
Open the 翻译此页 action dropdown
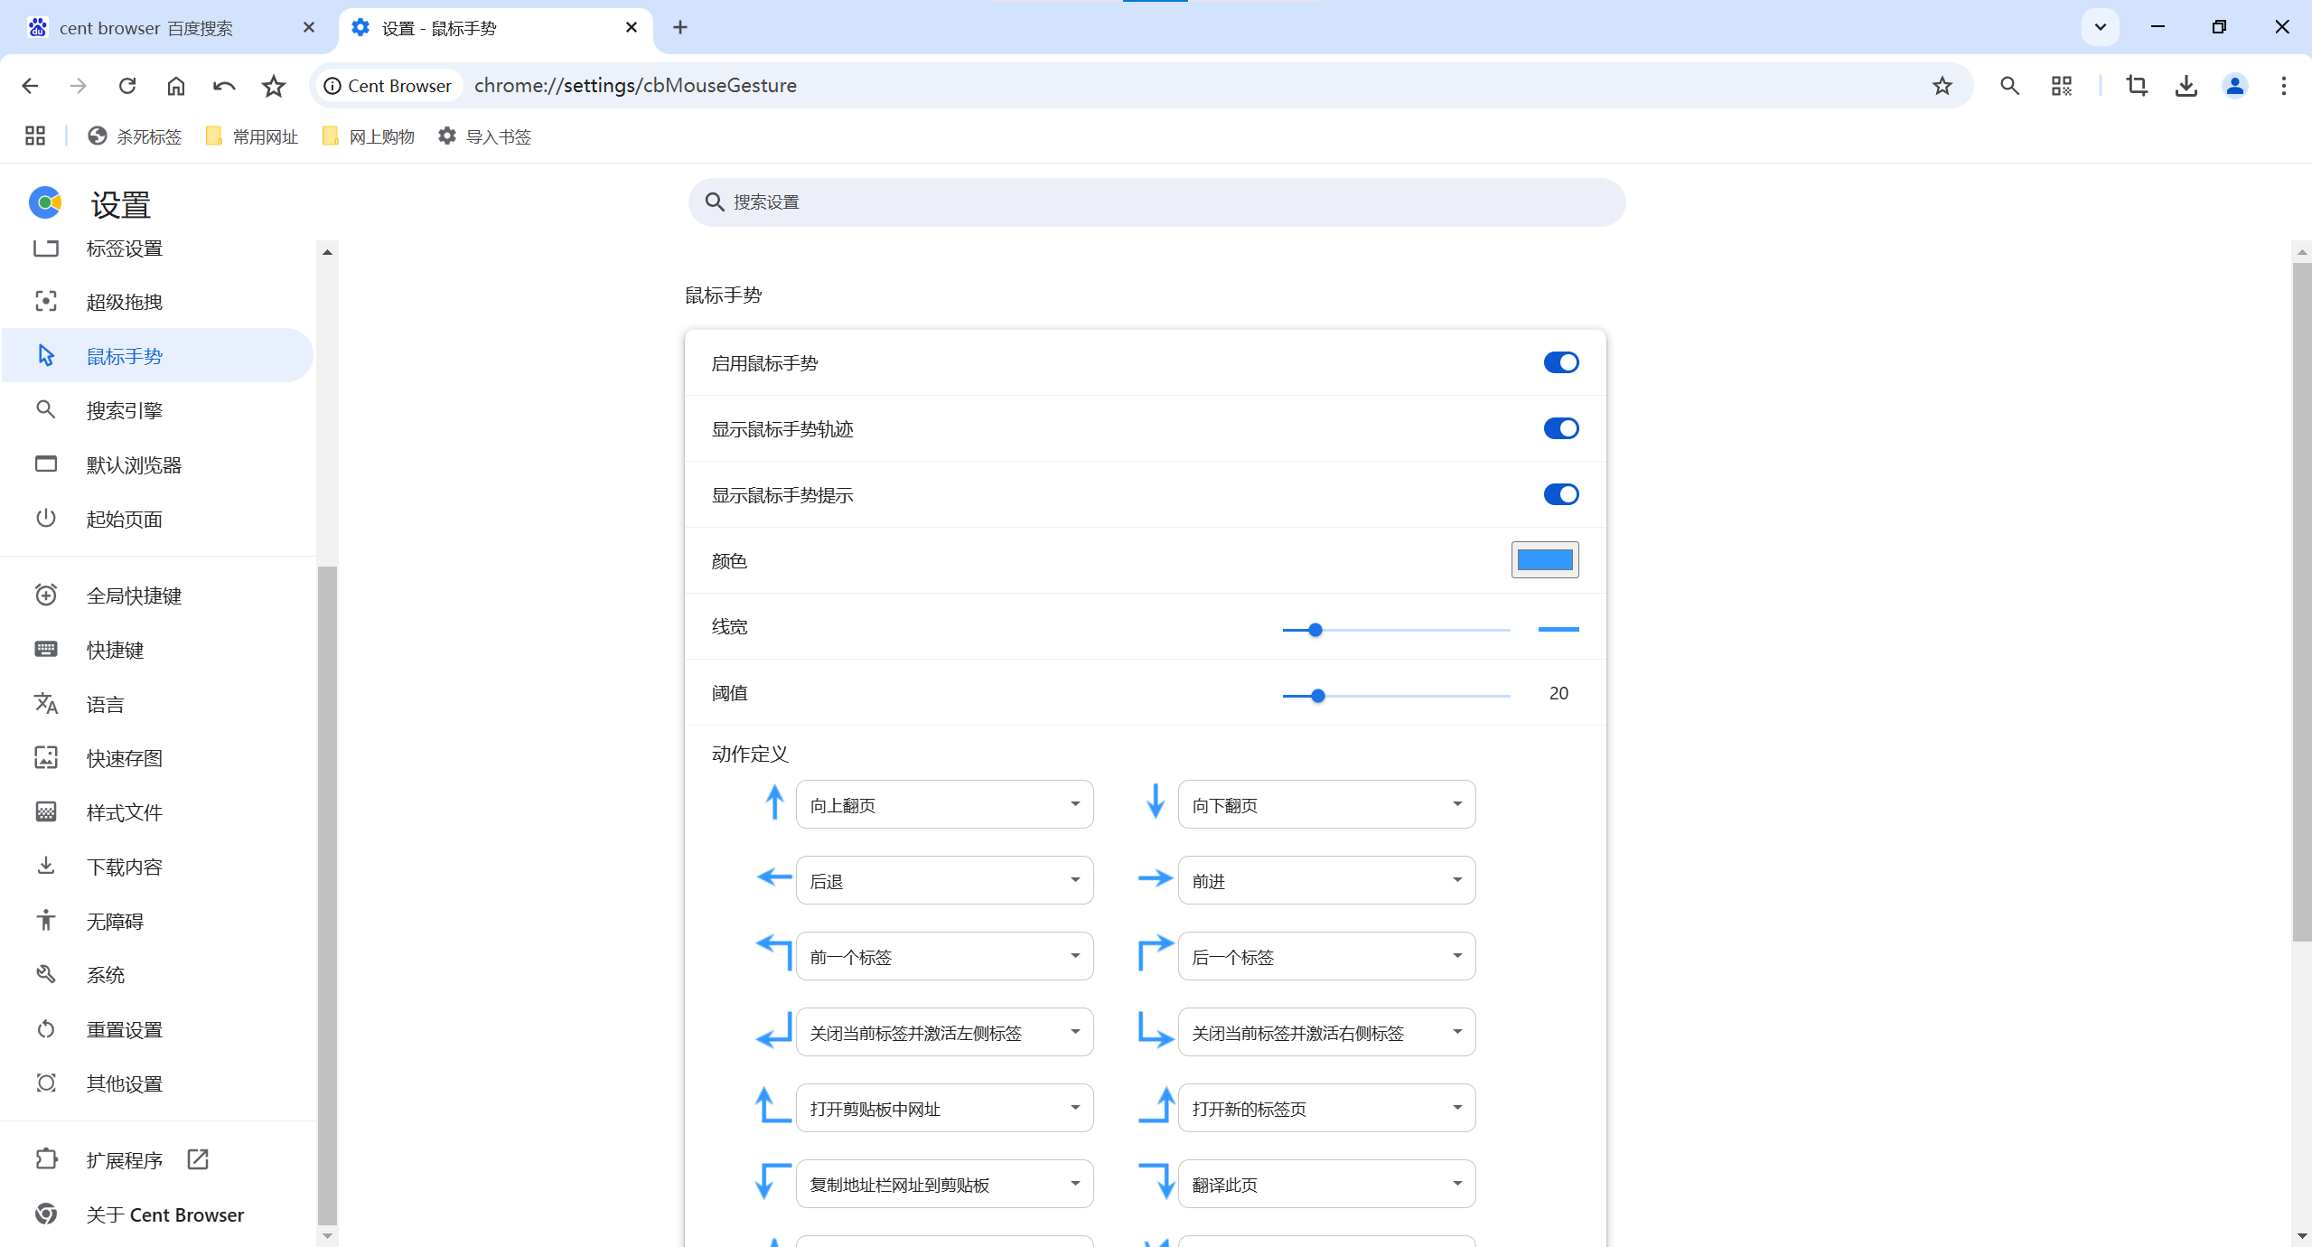click(1326, 1184)
